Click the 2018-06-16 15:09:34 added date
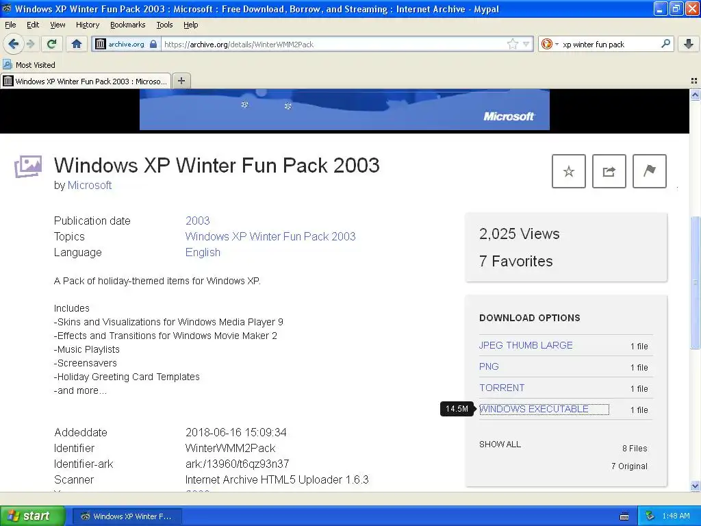 (x=236, y=433)
